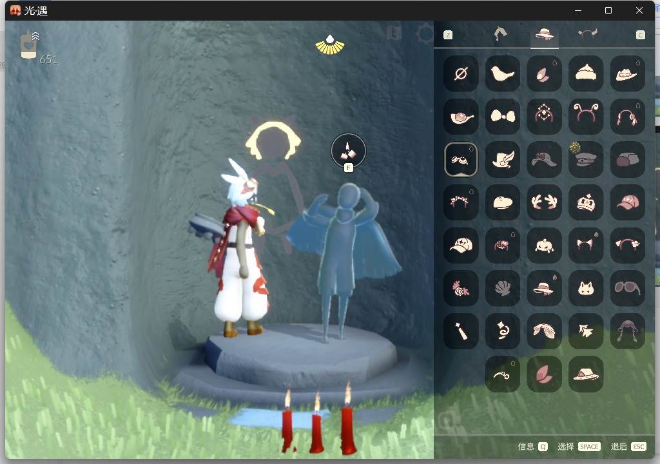Select the winged feather hat
This screenshot has height=464, width=660.
coord(503,159)
